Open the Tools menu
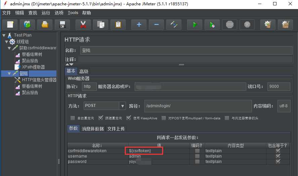 pyautogui.click(x=73, y=13)
